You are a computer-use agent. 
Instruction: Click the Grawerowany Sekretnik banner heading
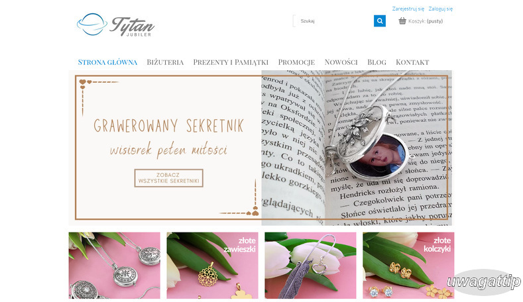pyautogui.click(x=168, y=126)
